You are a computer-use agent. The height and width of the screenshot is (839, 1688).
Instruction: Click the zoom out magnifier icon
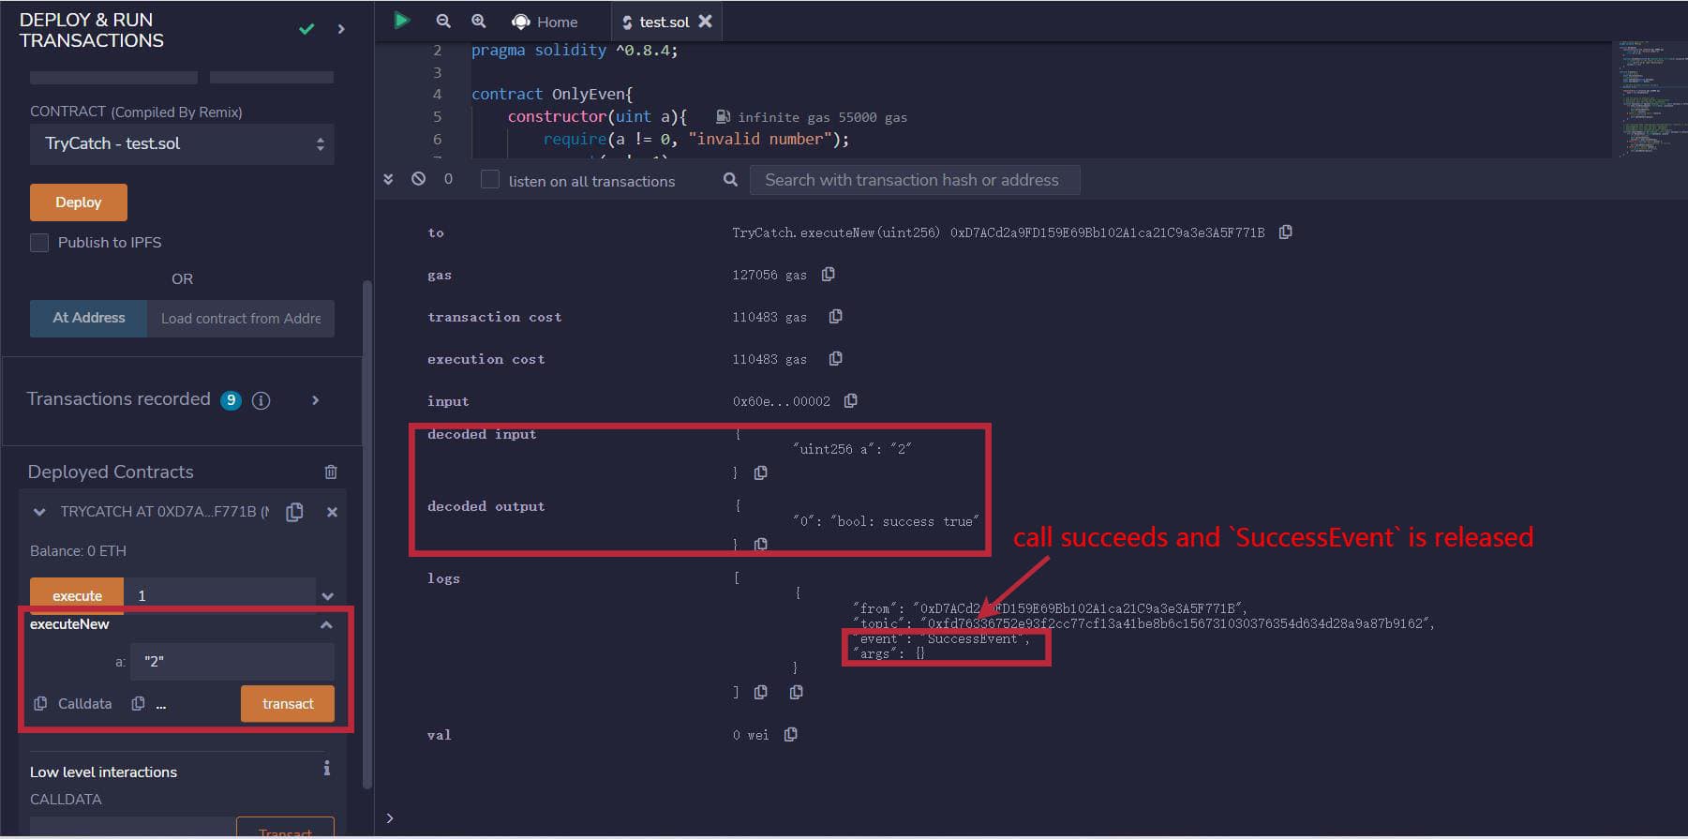[443, 21]
